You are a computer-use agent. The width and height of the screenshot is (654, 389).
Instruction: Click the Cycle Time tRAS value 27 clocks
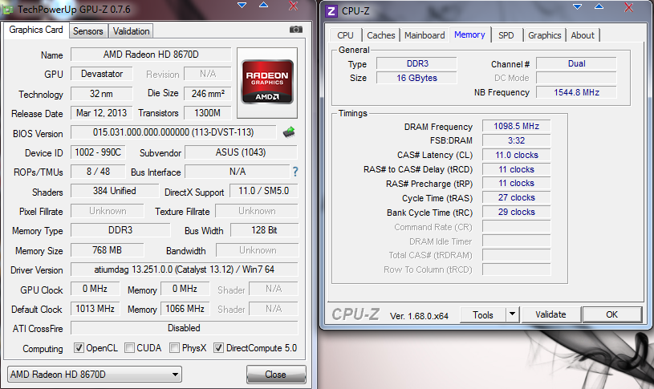click(516, 197)
